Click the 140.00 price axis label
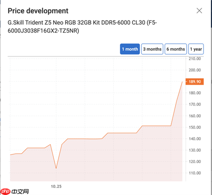 195,139
